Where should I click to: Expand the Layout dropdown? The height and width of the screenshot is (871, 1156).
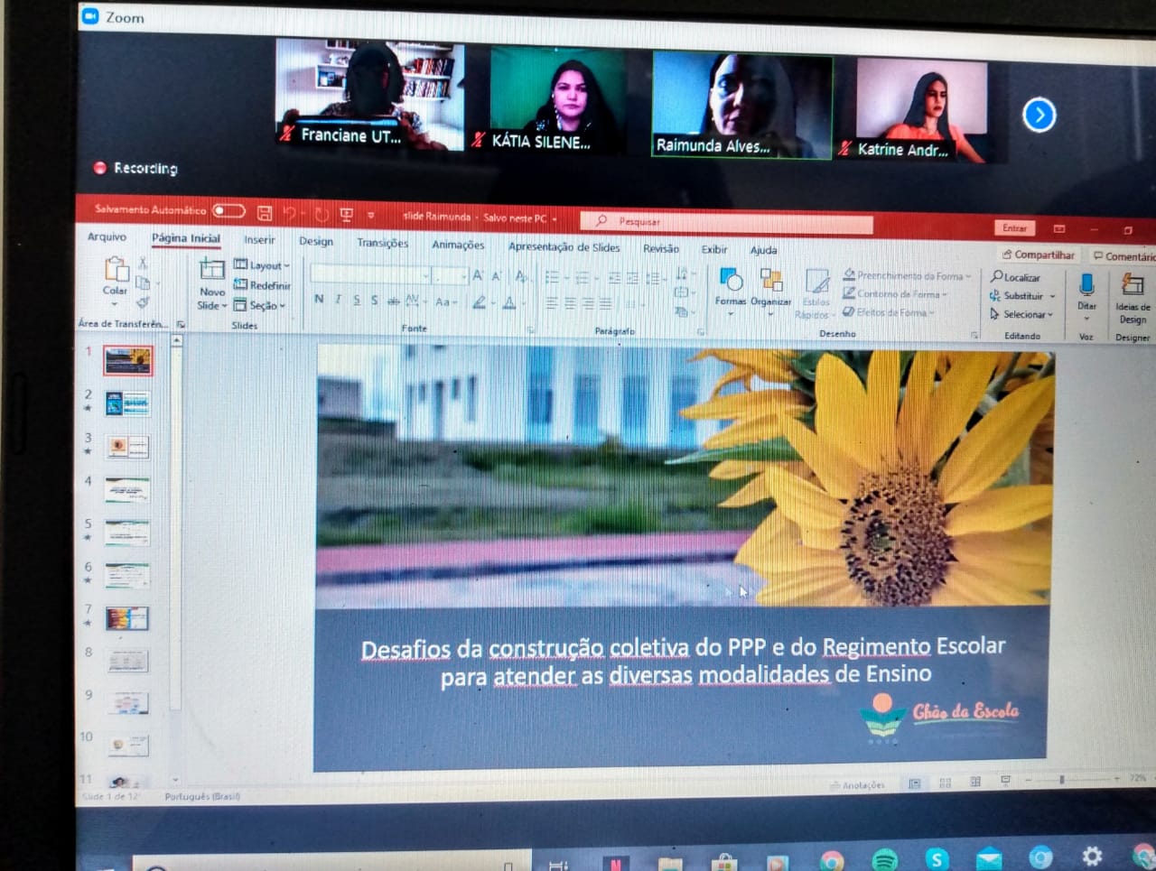click(x=263, y=265)
